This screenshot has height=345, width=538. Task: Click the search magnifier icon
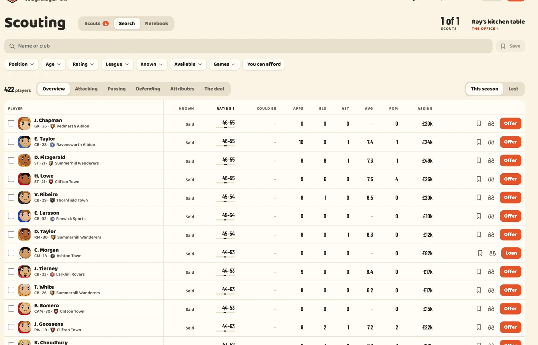click(x=12, y=46)
